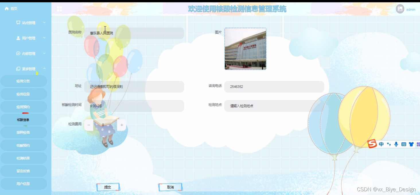Open the Sogou soft keyboard icon

(x=404, y=144)
